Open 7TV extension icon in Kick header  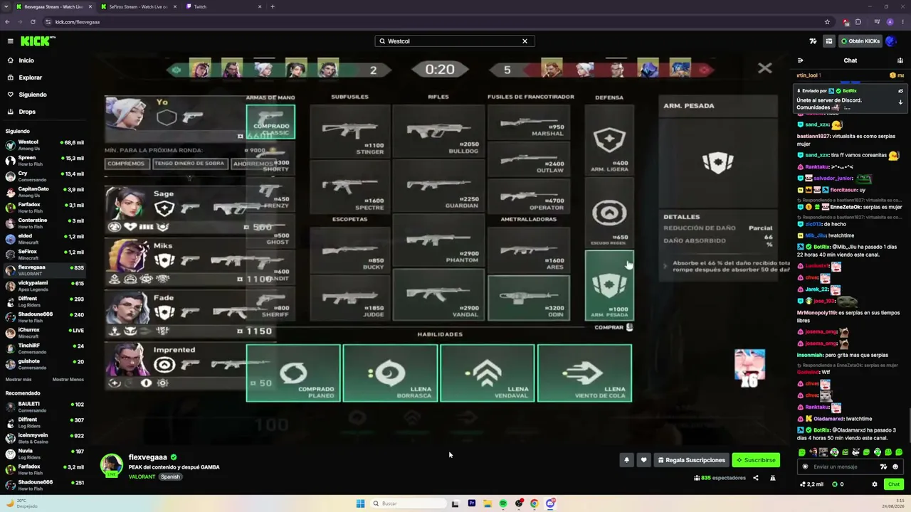(813, 41)
